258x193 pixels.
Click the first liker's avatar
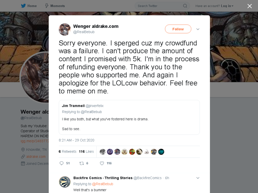coord(103,152)
